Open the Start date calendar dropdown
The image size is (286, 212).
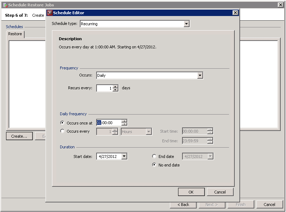point(124,156)
